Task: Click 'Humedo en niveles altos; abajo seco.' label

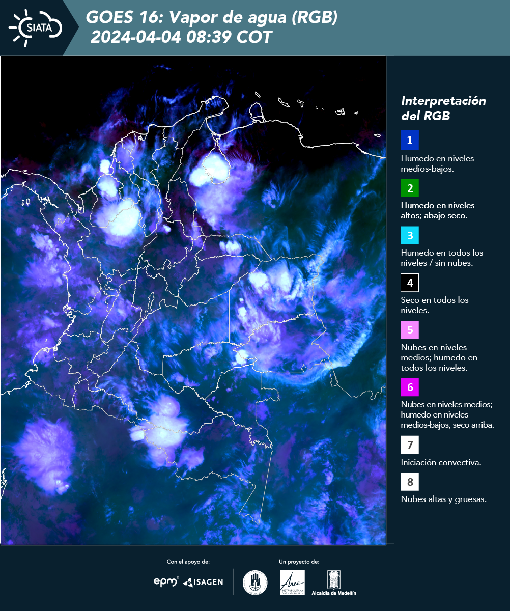Action: (438, 210)
